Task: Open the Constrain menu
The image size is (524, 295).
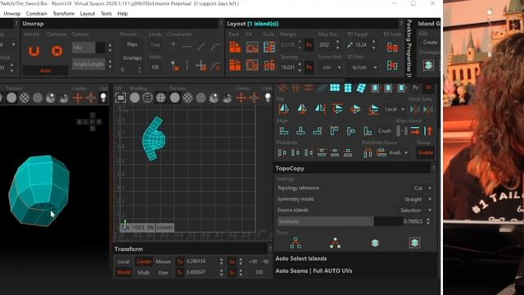Action: coord(36,14)
